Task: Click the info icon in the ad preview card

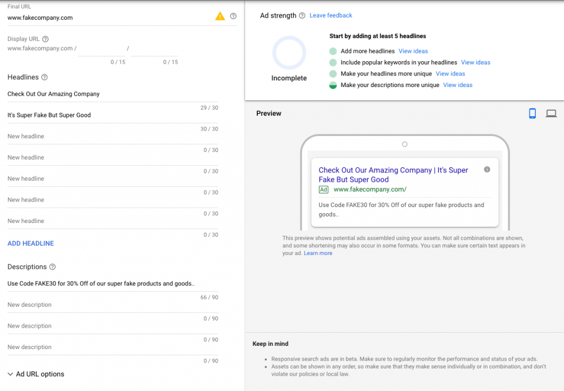Action: [487, 170]
